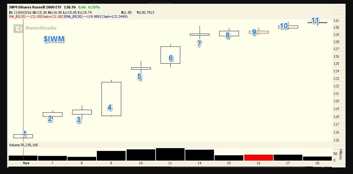The width and height of the screenshot is (353, 174).
Task: Click the 115 label on the price axis
Action: pos(336,140)
